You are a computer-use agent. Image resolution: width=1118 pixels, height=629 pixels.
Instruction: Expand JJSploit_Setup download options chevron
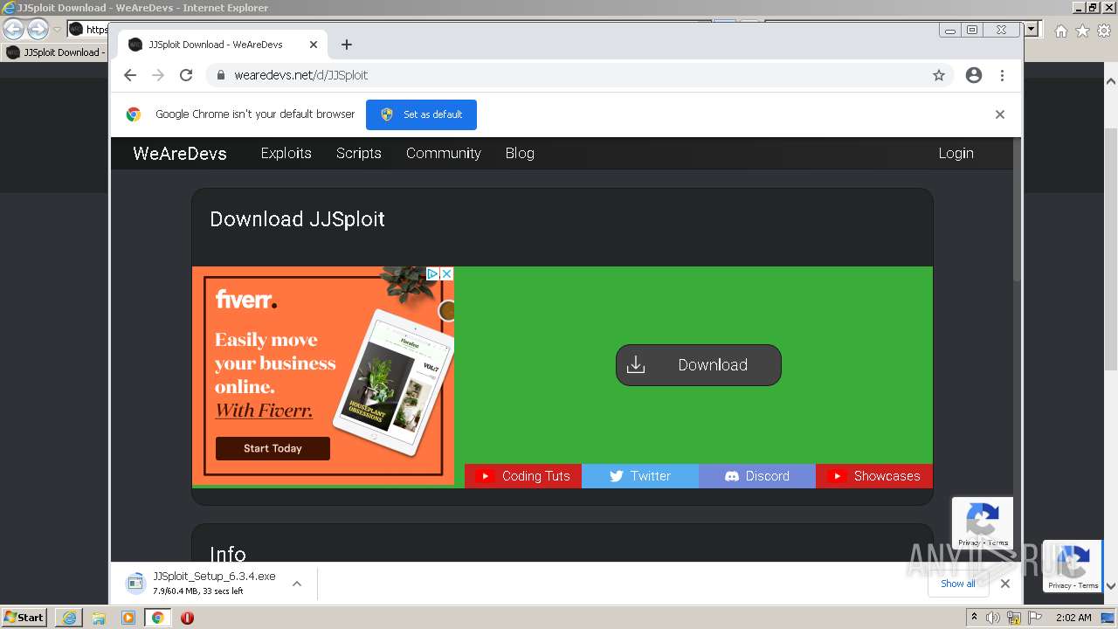click(x=297, y=584)
